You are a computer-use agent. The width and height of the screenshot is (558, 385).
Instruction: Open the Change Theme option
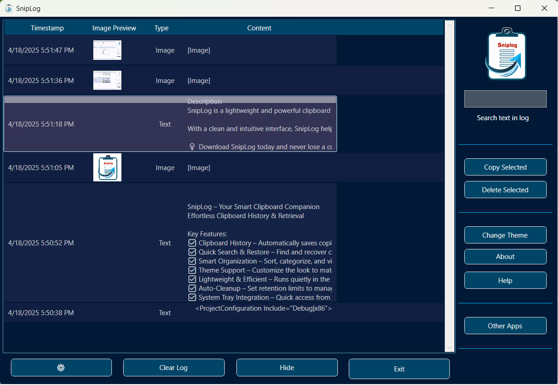(505, 235)
